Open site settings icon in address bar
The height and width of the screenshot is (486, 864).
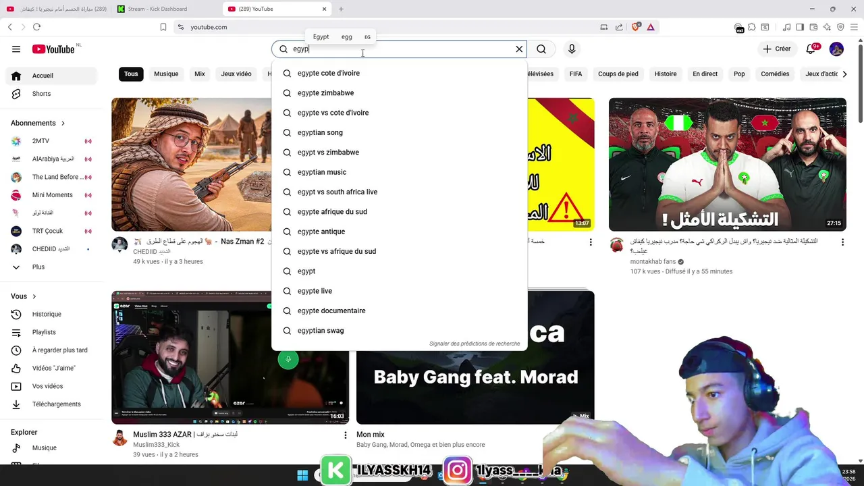[180, 27]
